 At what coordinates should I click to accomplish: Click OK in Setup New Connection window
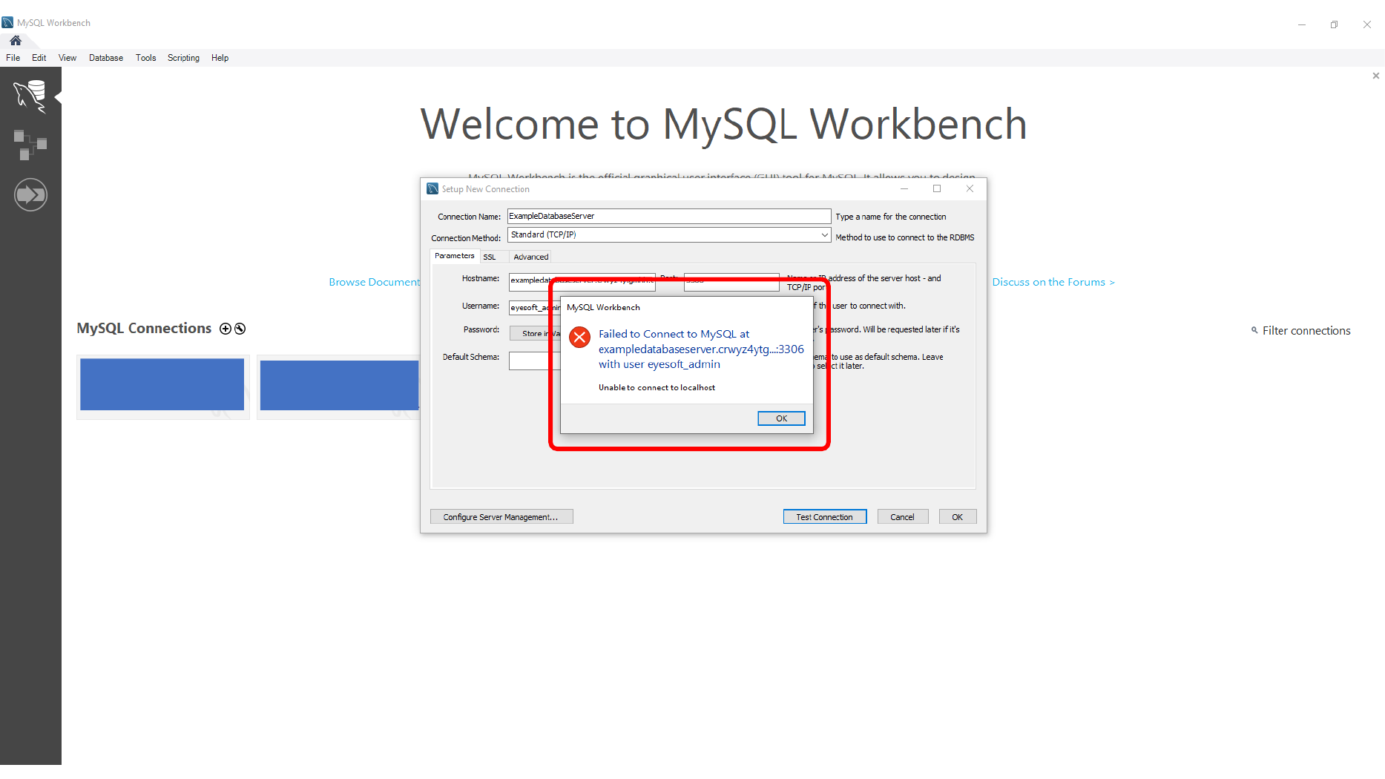(x=957, y=517)
